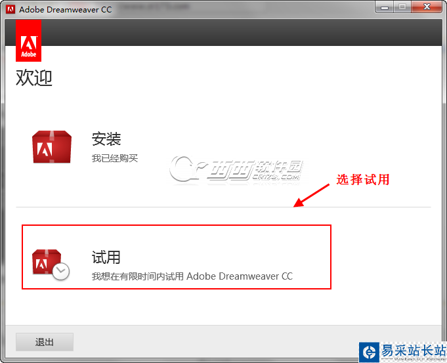447x363 pixels.
Task: Close the Adobe Dreamweaver CC installer window
Action: click(427, 7)
